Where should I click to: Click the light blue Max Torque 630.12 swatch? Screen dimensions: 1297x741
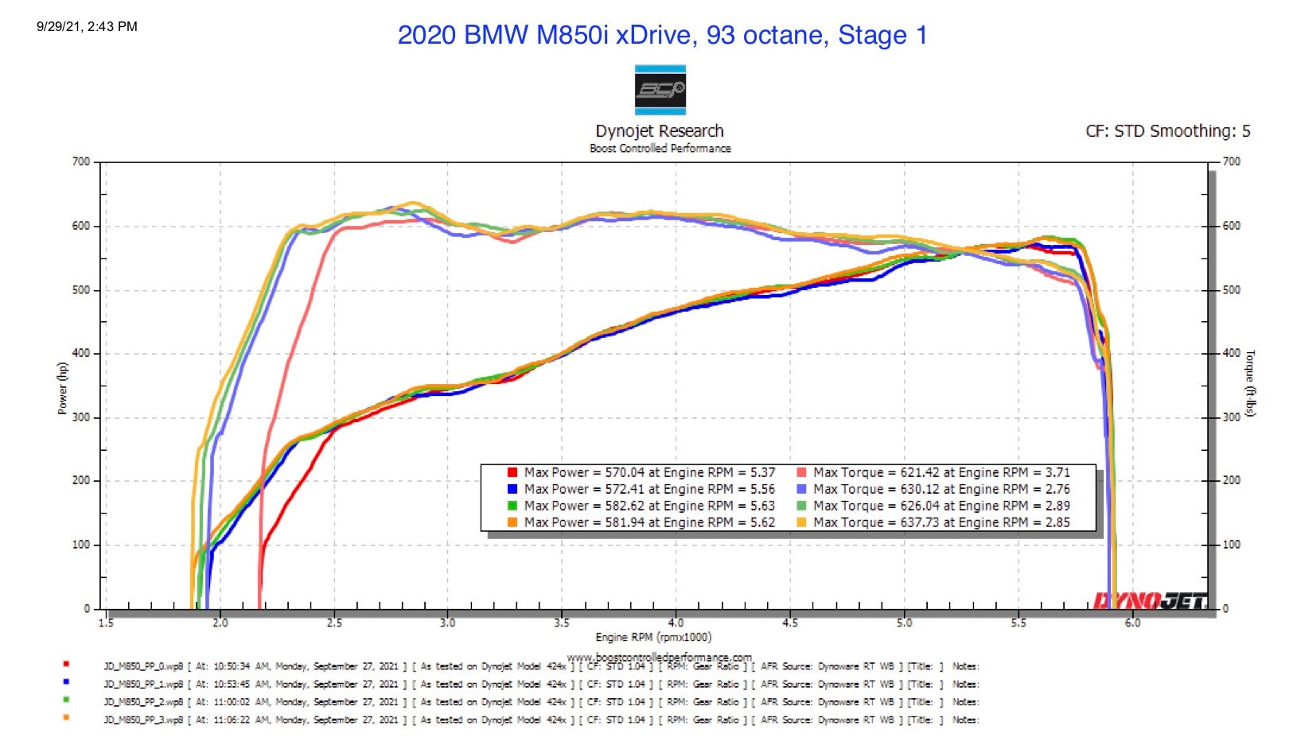801,489
